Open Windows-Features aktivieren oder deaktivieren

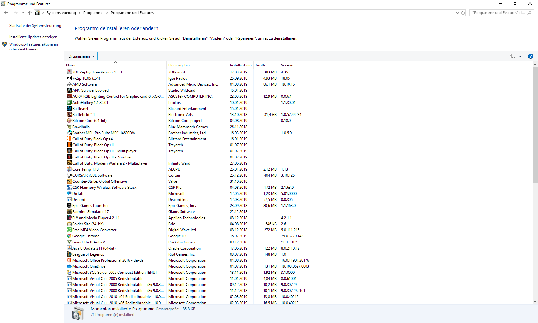34,47
